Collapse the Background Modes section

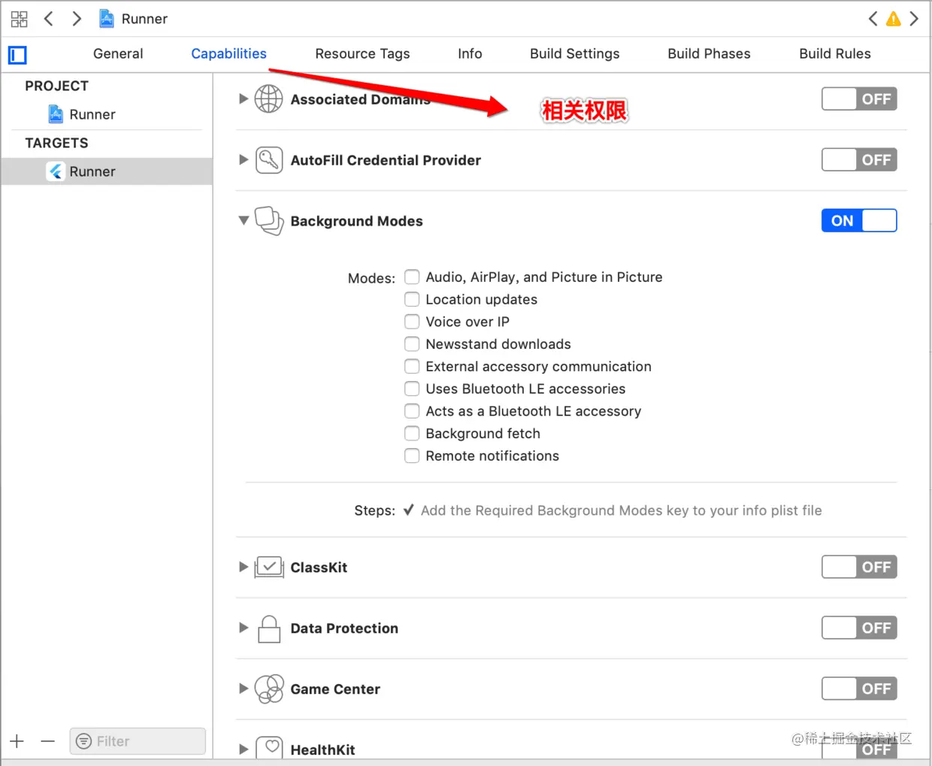[x=244, y=220]
